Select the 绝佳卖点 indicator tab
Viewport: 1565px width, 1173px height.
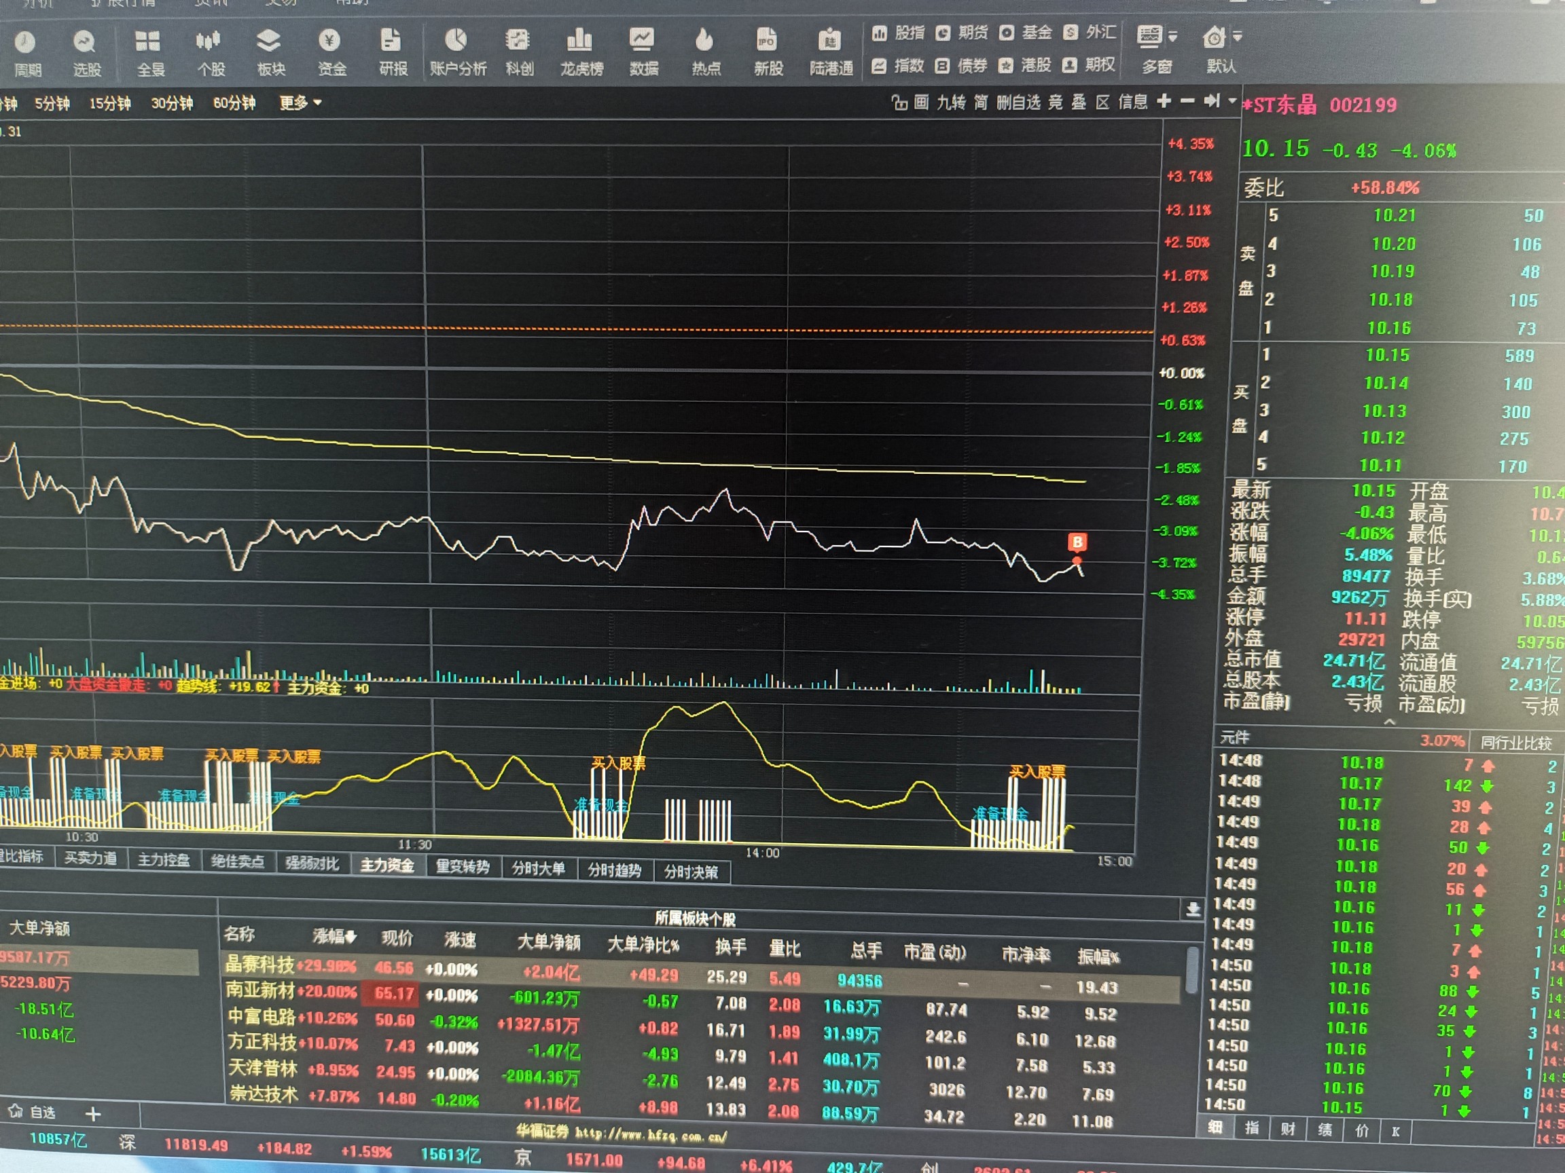click(x=238, y=861)
